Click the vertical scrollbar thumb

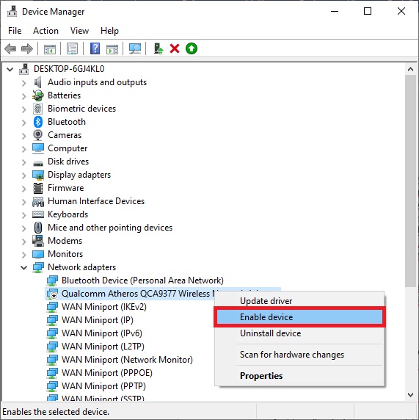410,181
